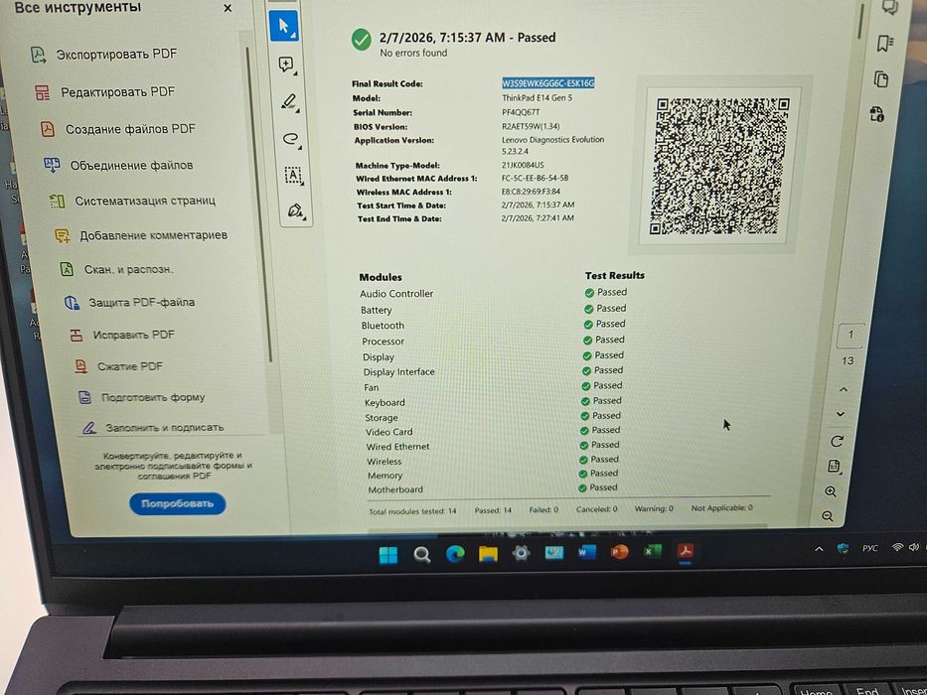927x695 pixels.
Task: Open the page thumbnails panel icon
Action: click(x=881, y=79)
